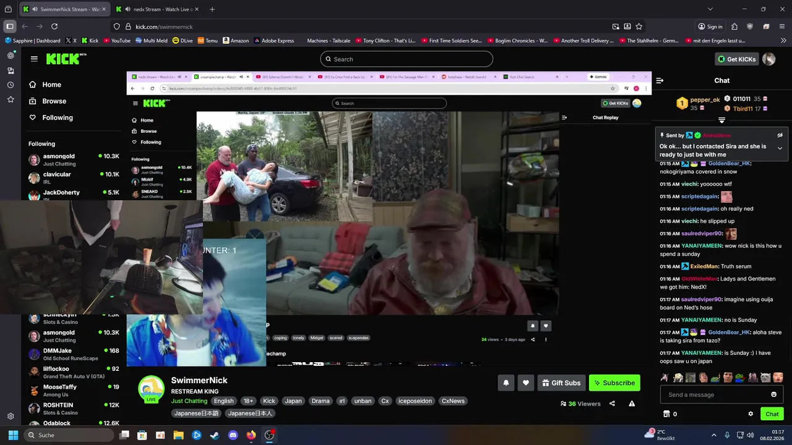Report the stream with warning triangle icon
Image resolution: width=792 pixels, height=445 pixels.
coord(632,404)
